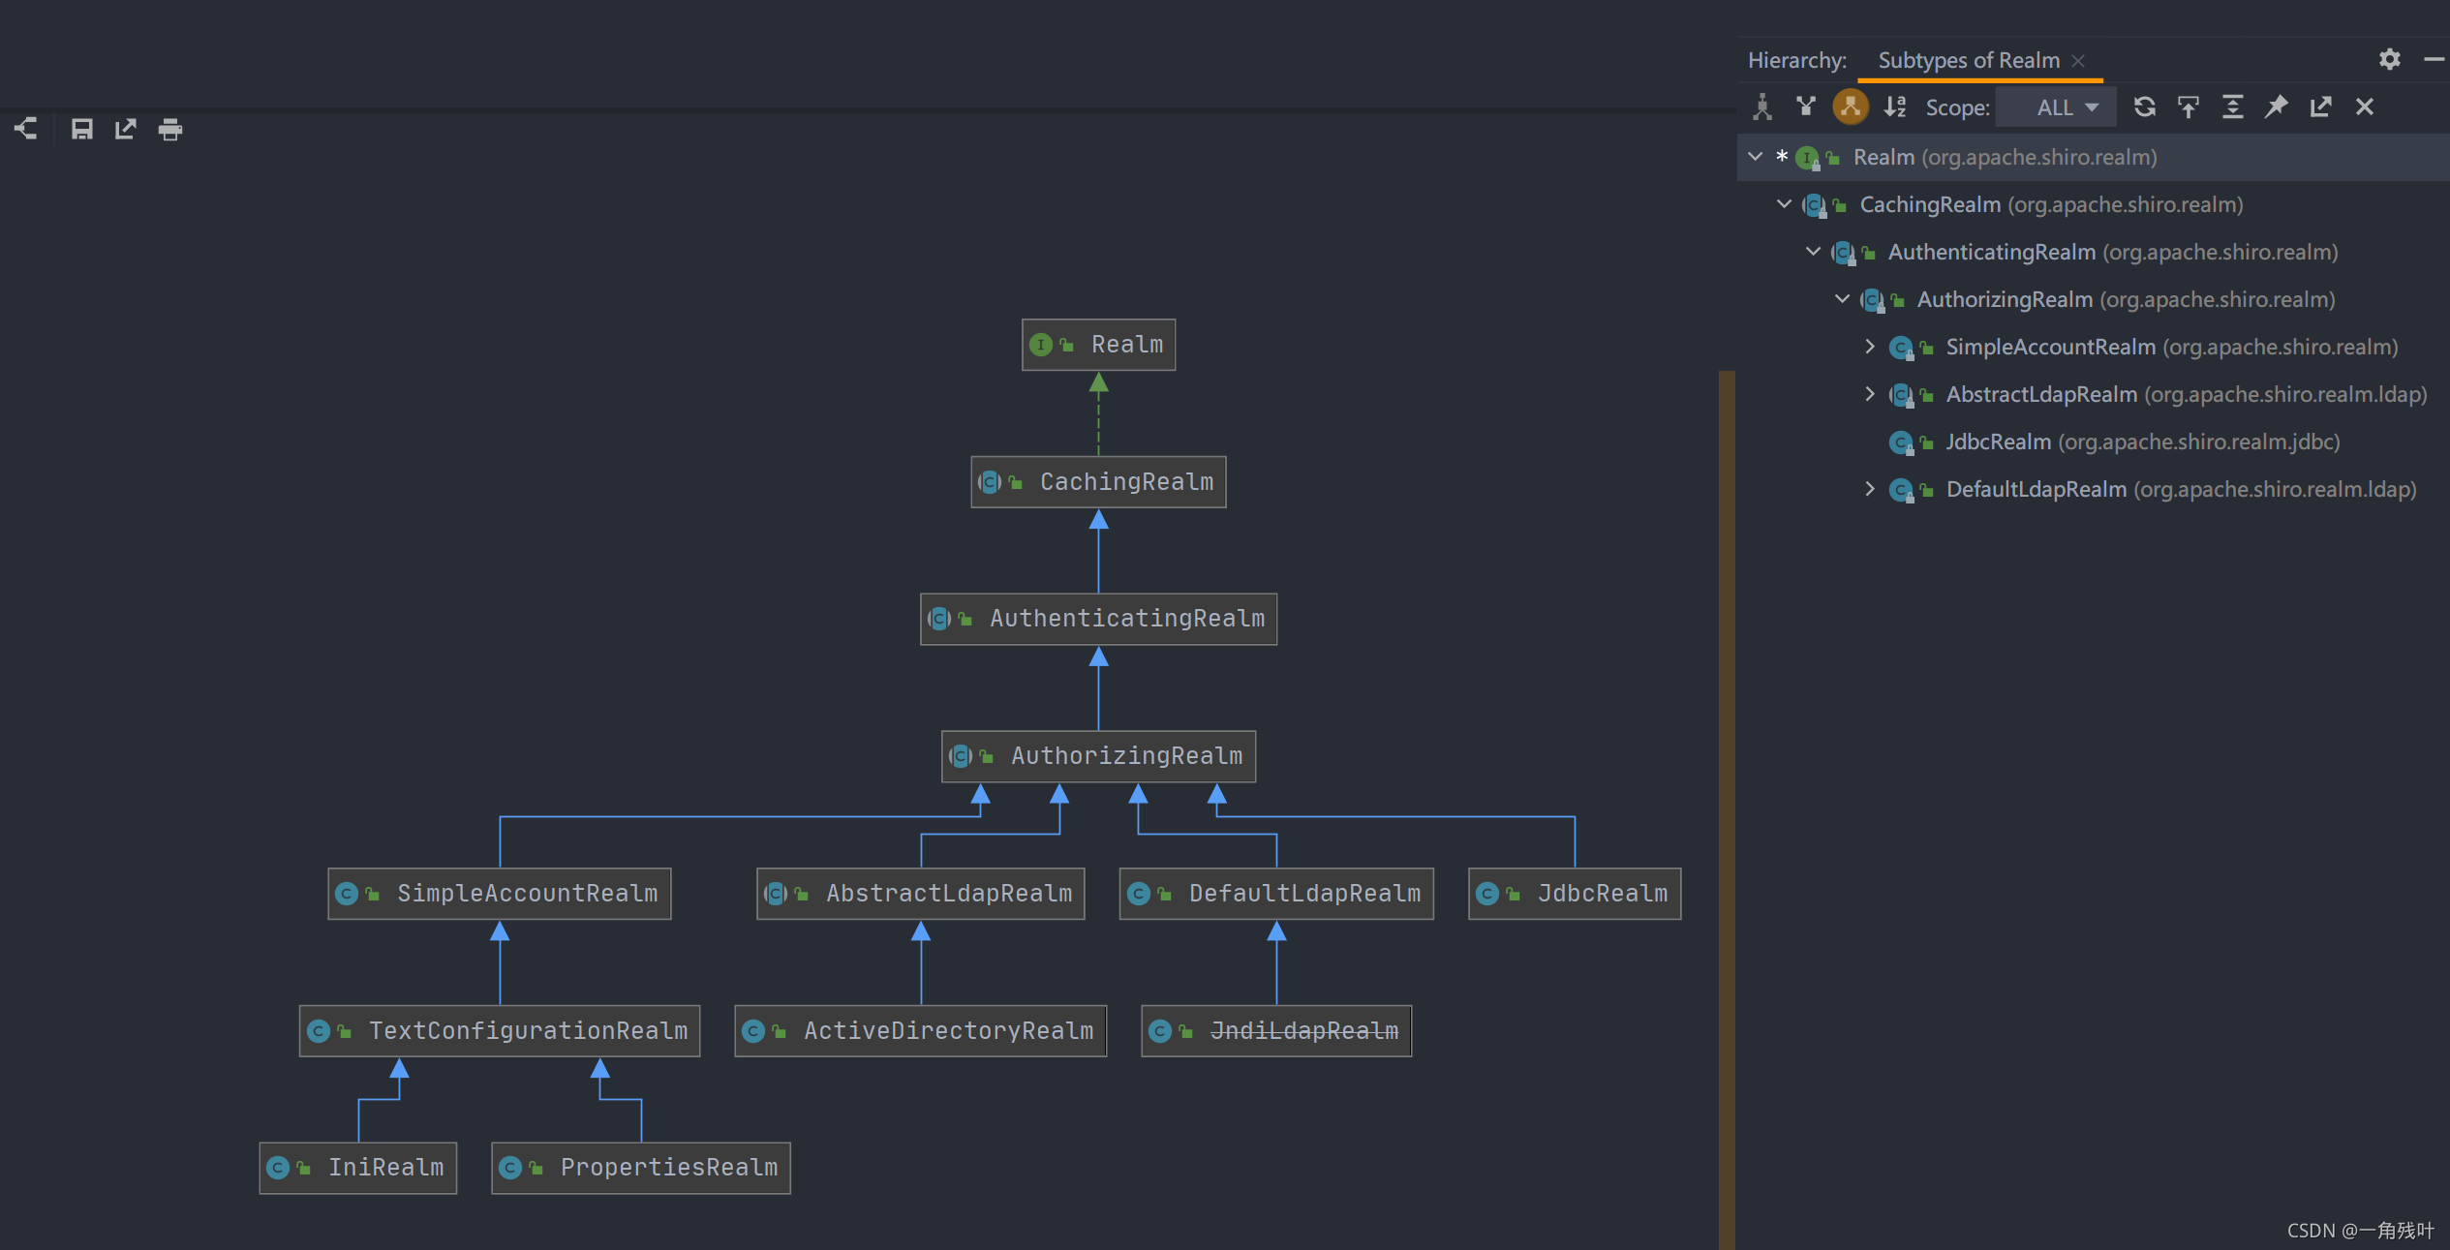Select the Subtypes of Realm tab

point(1968,60)
